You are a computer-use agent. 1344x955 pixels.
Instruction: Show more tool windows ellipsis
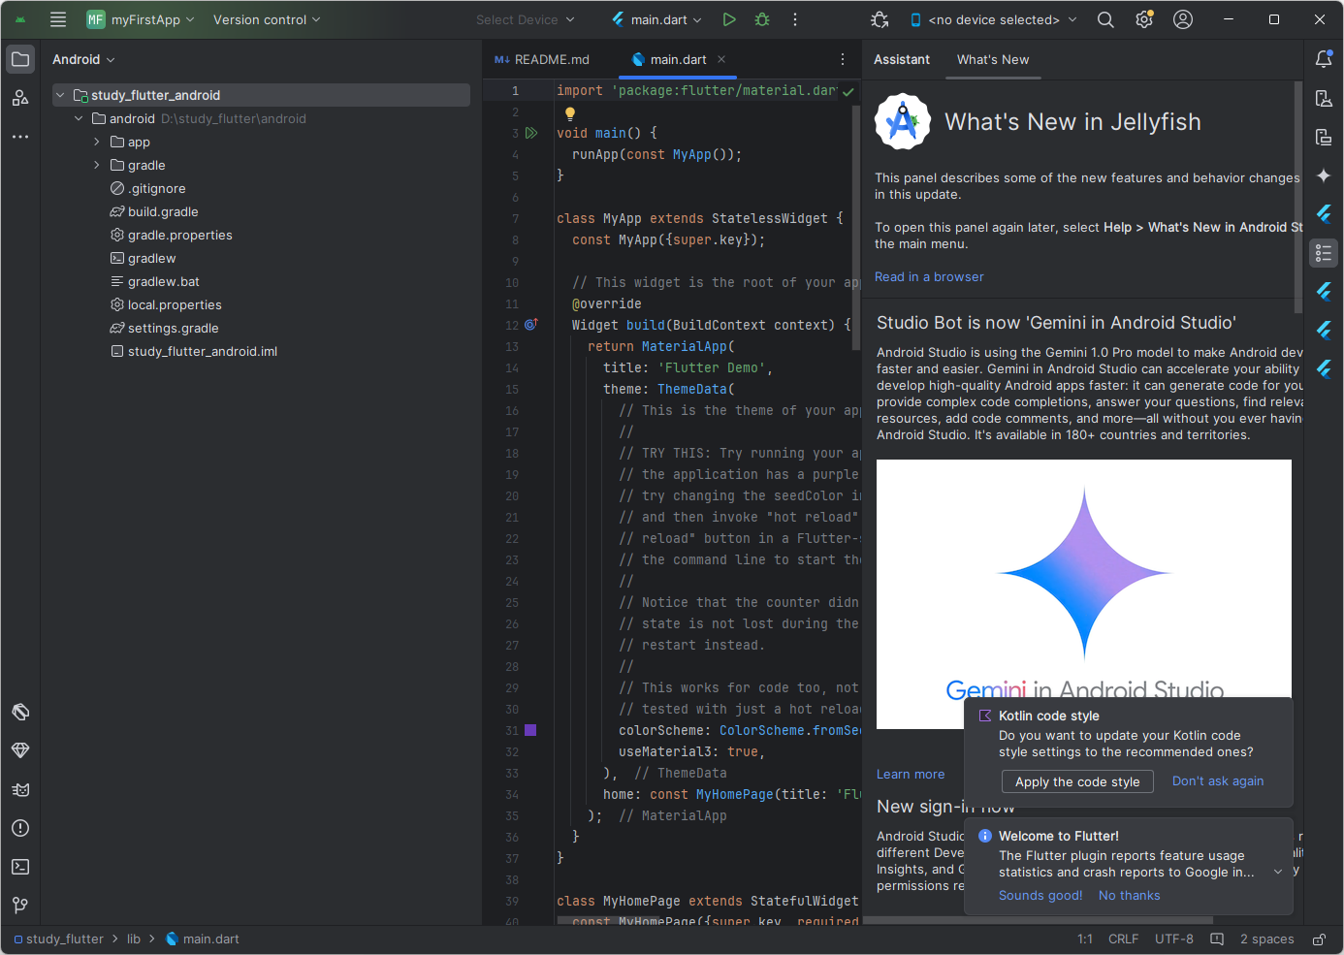click(20, 137)
